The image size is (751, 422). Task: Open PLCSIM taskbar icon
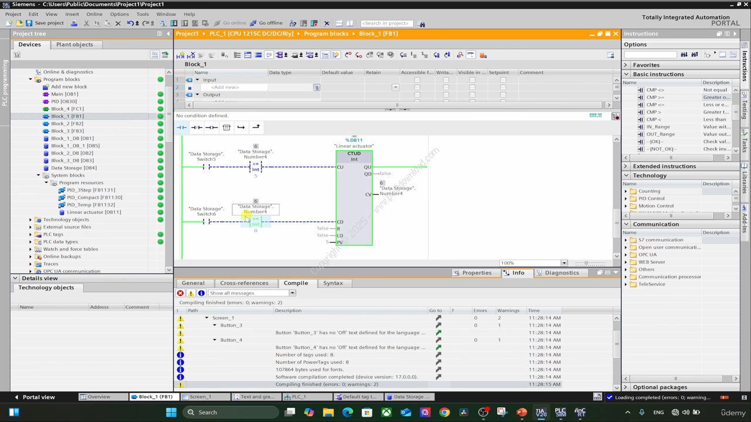pyautogui.click(x=560, y=412)
